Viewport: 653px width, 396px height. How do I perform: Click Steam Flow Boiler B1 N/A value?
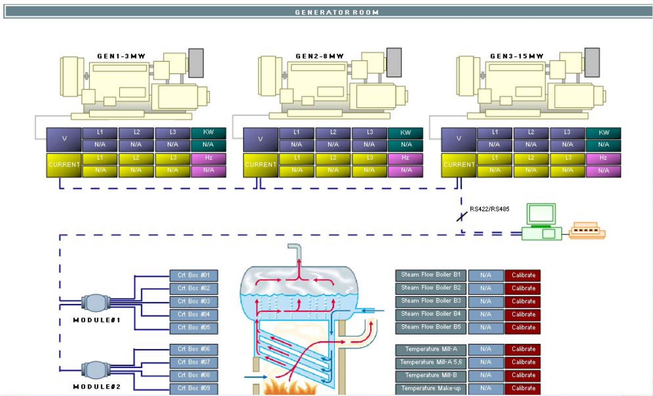(x=486, y=275)
